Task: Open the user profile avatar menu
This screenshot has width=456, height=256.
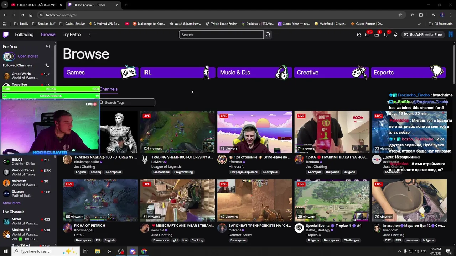Action: click(x=451, y=34)
